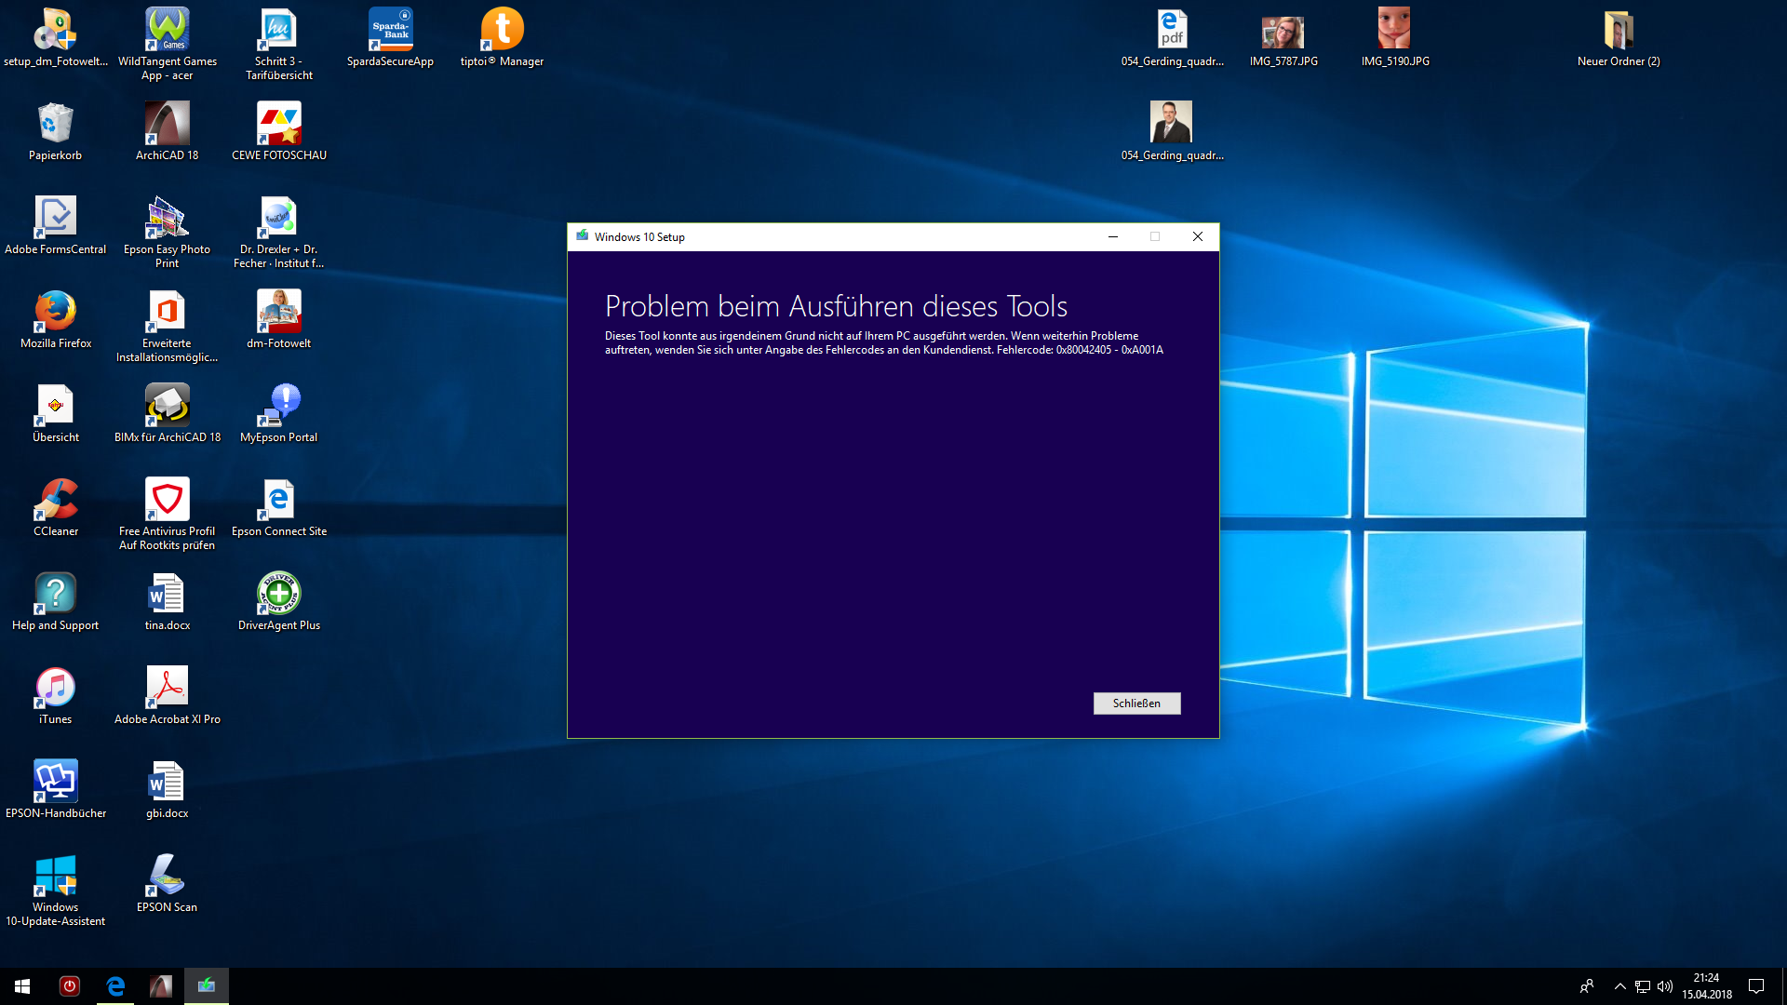
Task: Open Erweiterte Installationsmöglichkeiten Office icon
Action: click(168, 327)
